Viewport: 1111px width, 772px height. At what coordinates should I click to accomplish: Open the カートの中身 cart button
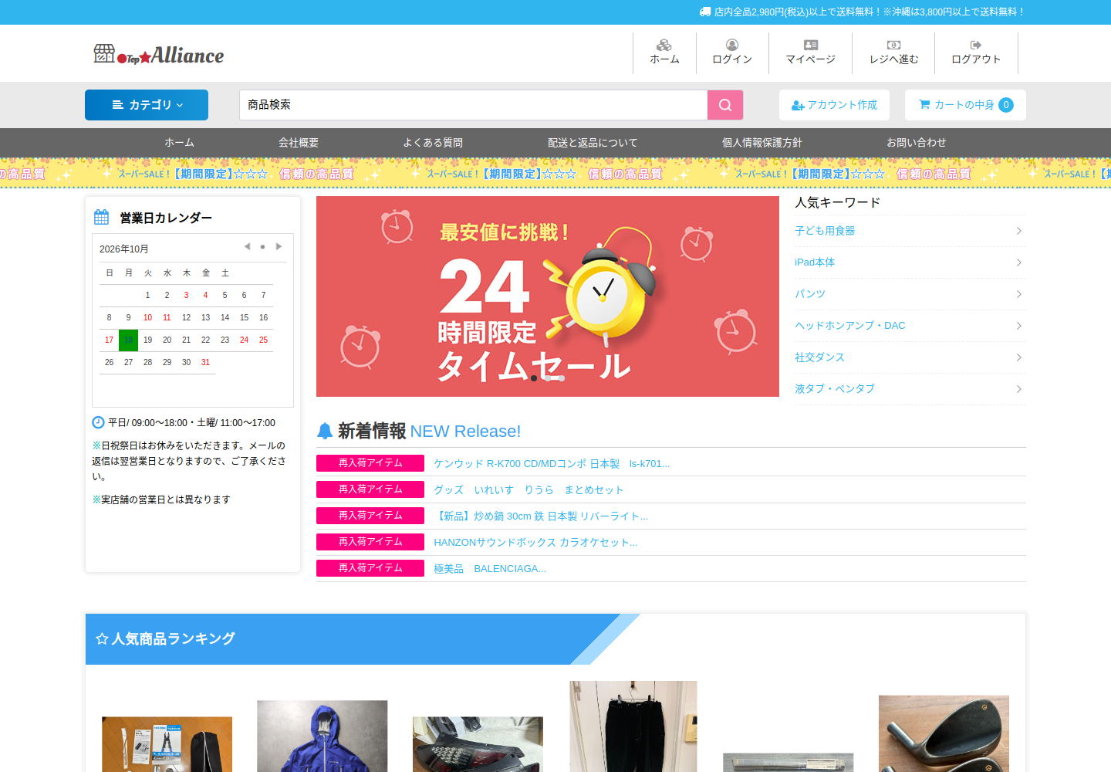point(965,105)
